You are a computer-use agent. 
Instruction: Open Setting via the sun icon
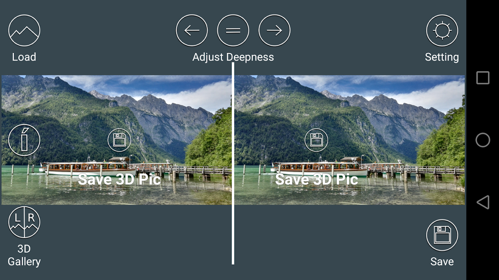(442, 30)
